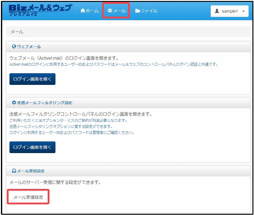Click the メールのサーバー受信に関する設定 description
Image resolution: width=254 pixels, height=215 pixels.
click(x=55, y=182)
